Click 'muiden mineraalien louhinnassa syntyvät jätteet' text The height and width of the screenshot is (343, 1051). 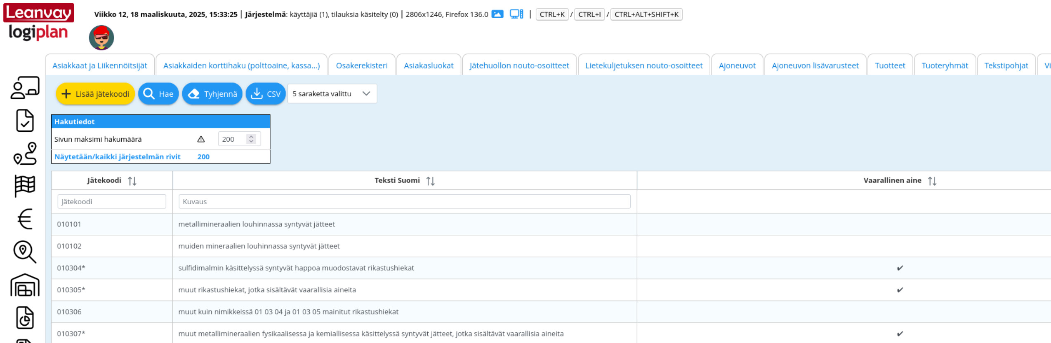point(259,246)
